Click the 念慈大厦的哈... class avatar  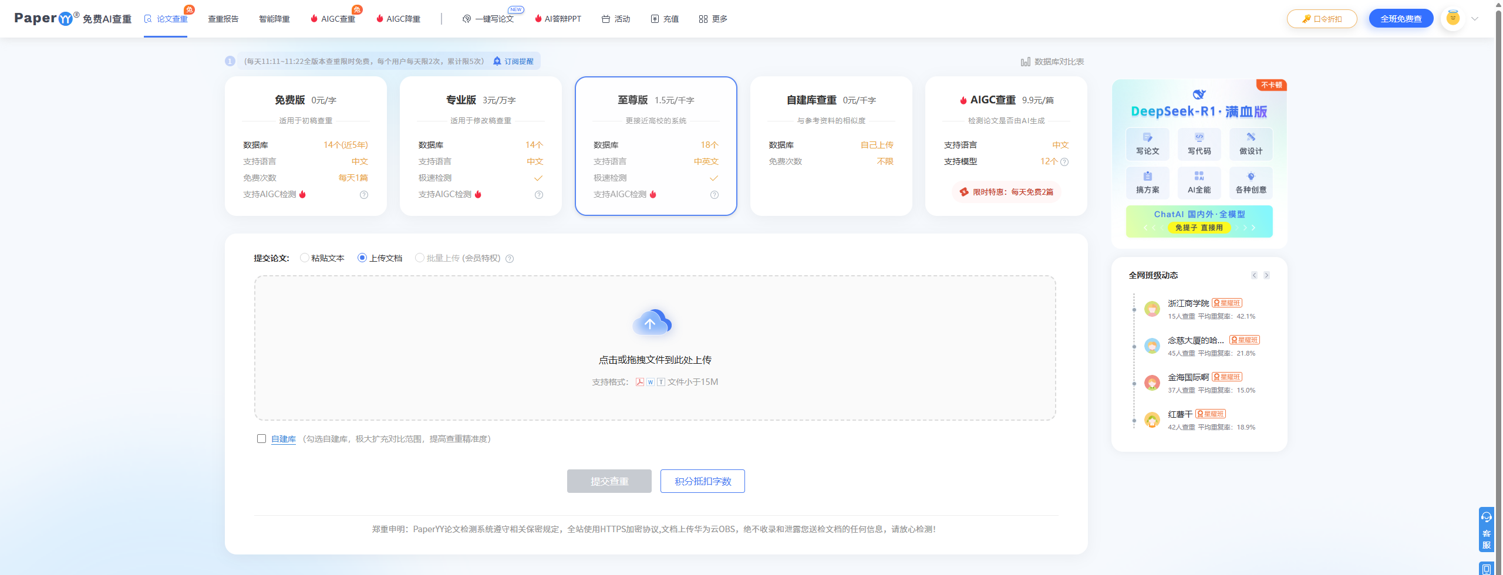pos(1152,346)
